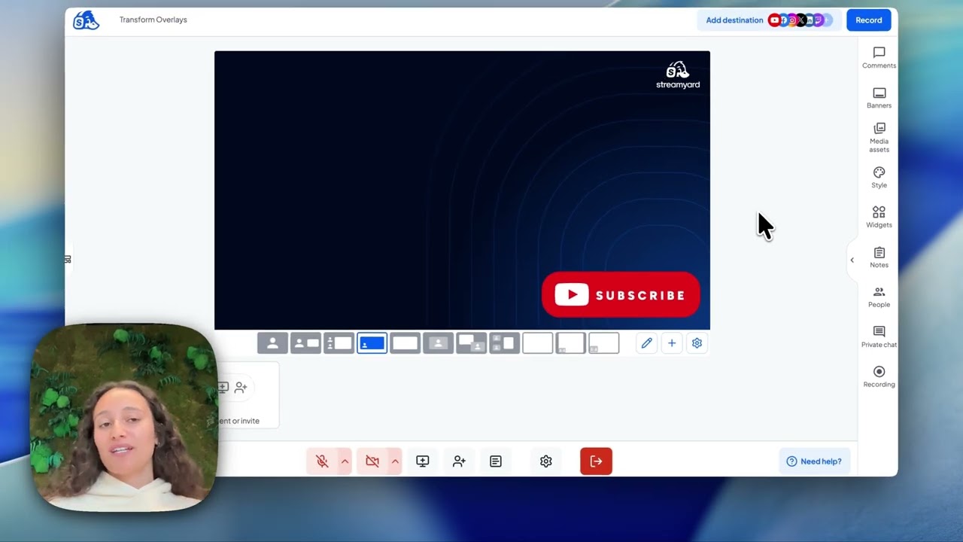Viewport: 963px width, 542px height.
Task: Click the Need help? button
Action: [814, 461]
